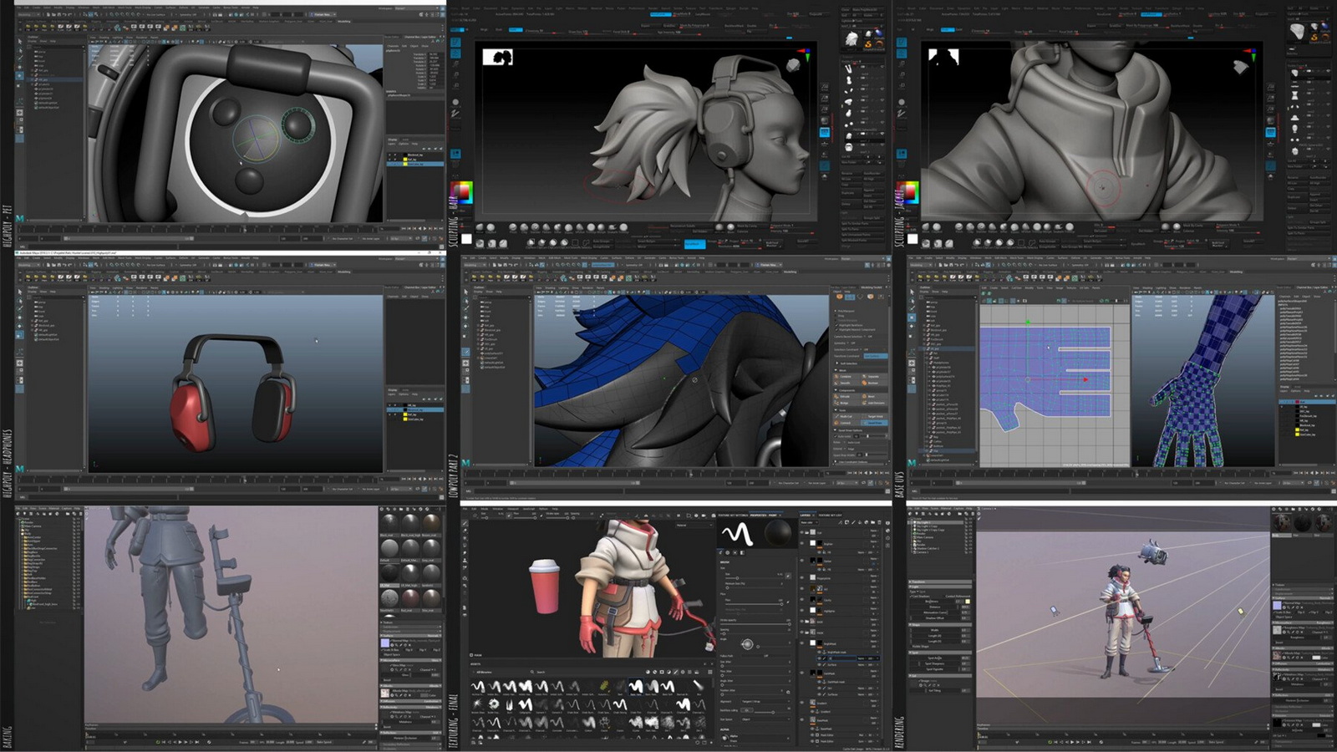This screenshot has width=1337, height=752.
Task: Select Sky in Toolbag scene tree
Action: click(27, 530)
